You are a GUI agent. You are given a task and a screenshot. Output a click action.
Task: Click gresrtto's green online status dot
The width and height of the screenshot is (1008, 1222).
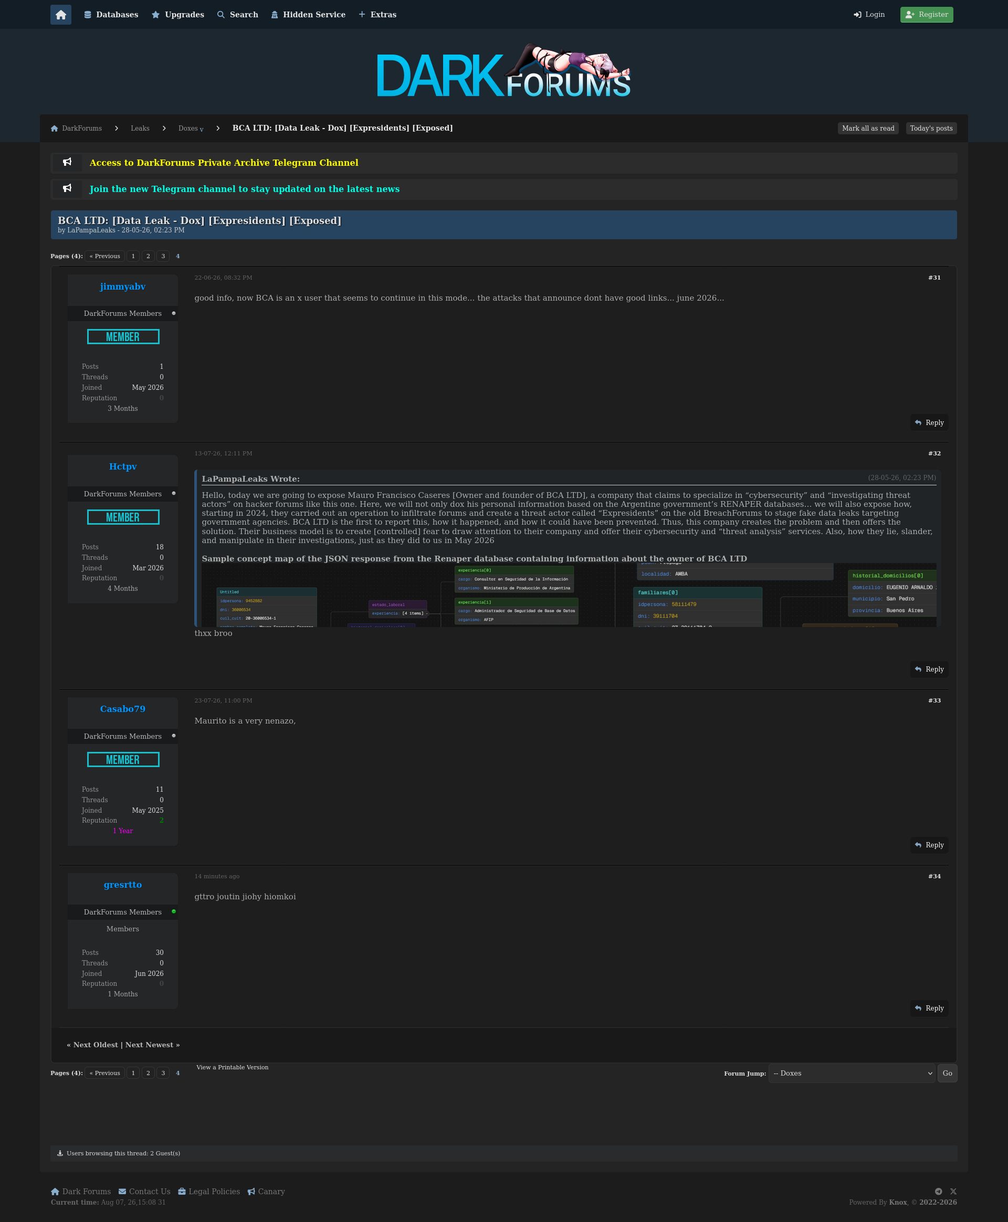pos(174,911)
